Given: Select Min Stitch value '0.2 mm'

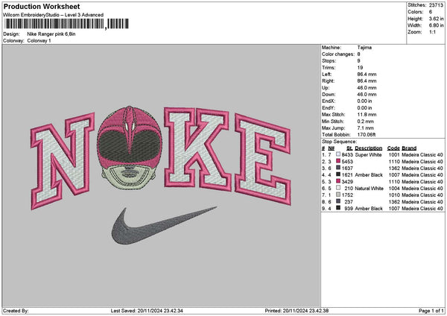Looking at the screenshot, I should click(365, 121).
